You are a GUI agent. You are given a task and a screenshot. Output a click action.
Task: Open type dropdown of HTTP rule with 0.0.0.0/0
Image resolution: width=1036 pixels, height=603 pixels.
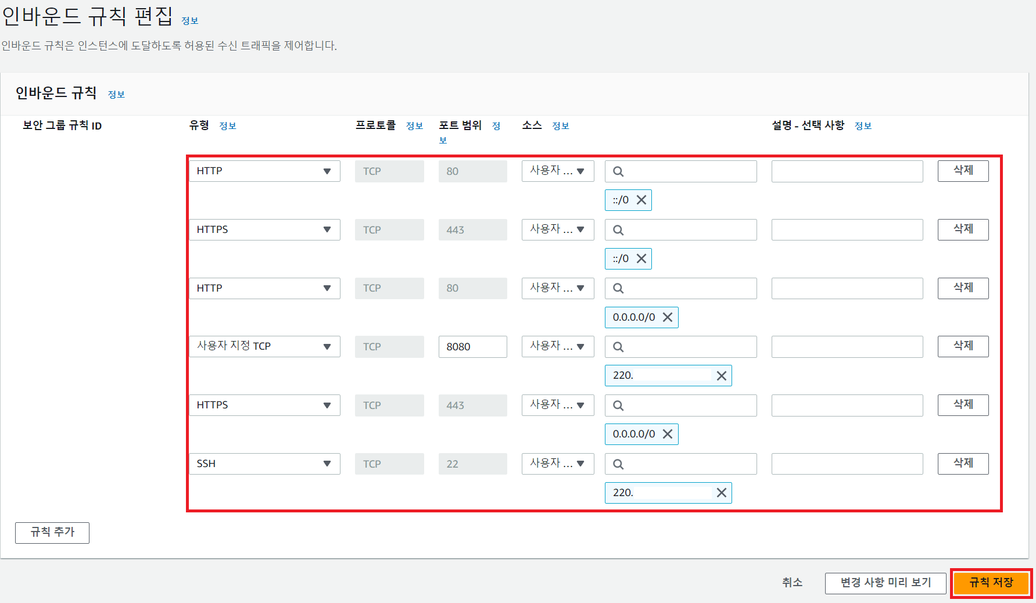[x=264, y=288]
